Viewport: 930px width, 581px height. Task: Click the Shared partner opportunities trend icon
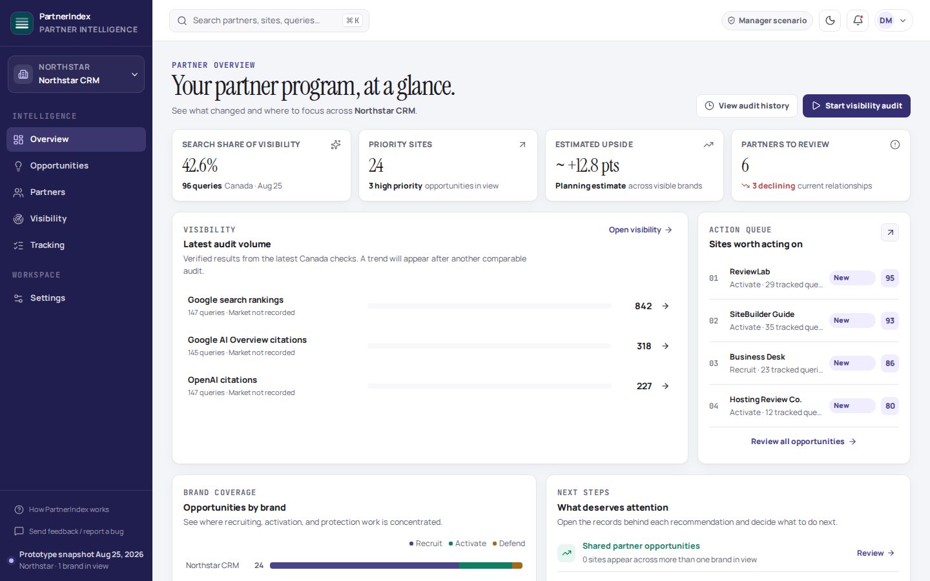tap(566, 553)
